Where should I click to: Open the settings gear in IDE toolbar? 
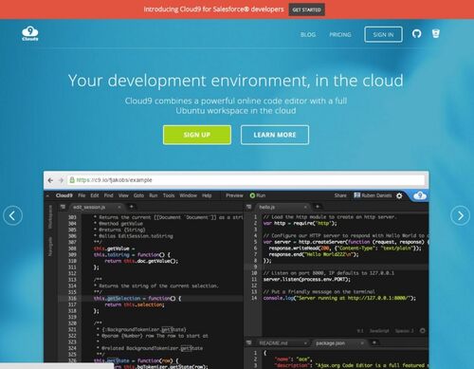click(399, 195)
